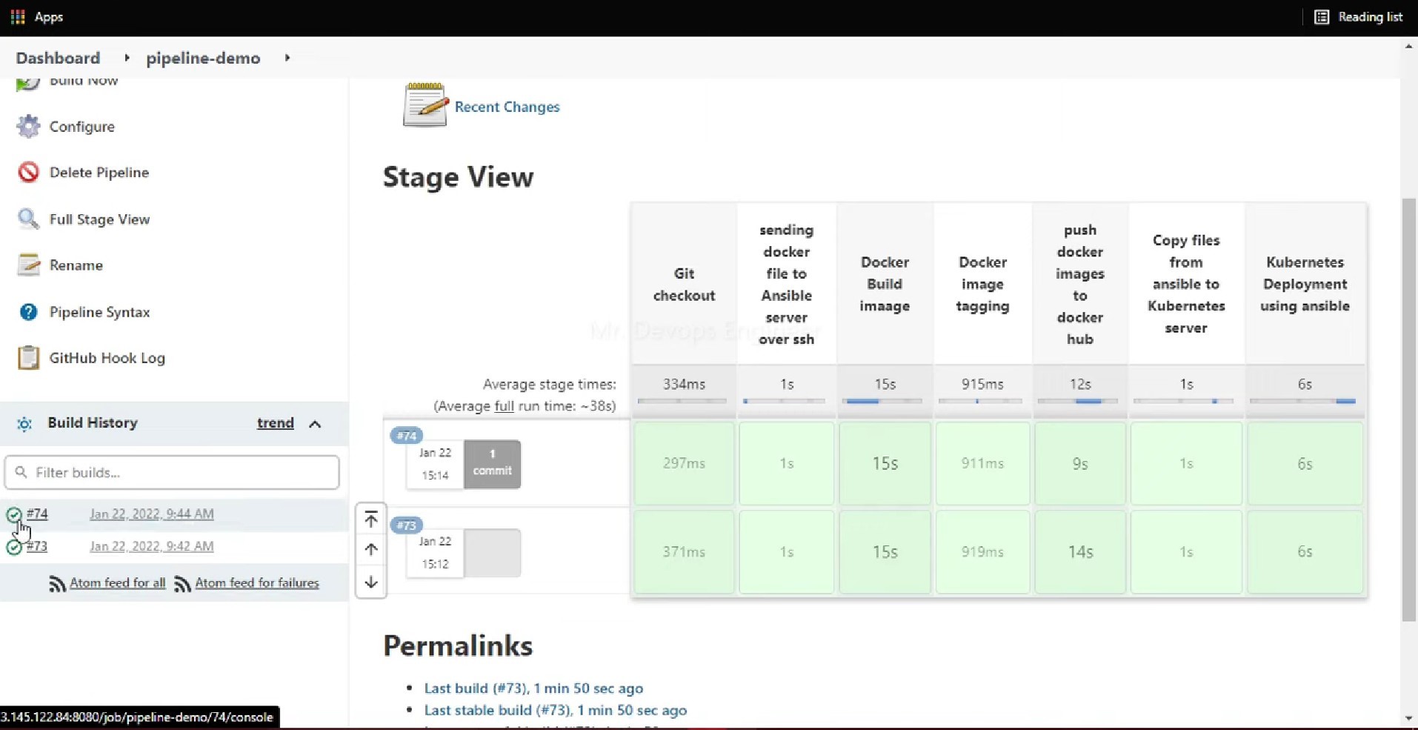Click the 1 commit box for build #74
This screenshot has width=1418, height=730.
coord(493,464)
